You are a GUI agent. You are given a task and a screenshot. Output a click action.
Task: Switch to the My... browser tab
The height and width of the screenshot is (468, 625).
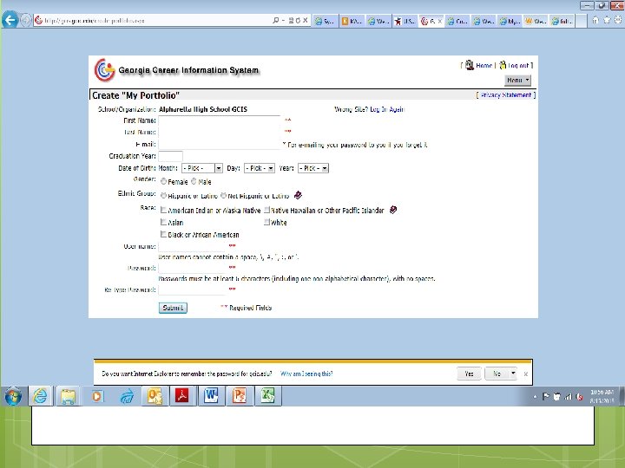(x=510, y=21)
